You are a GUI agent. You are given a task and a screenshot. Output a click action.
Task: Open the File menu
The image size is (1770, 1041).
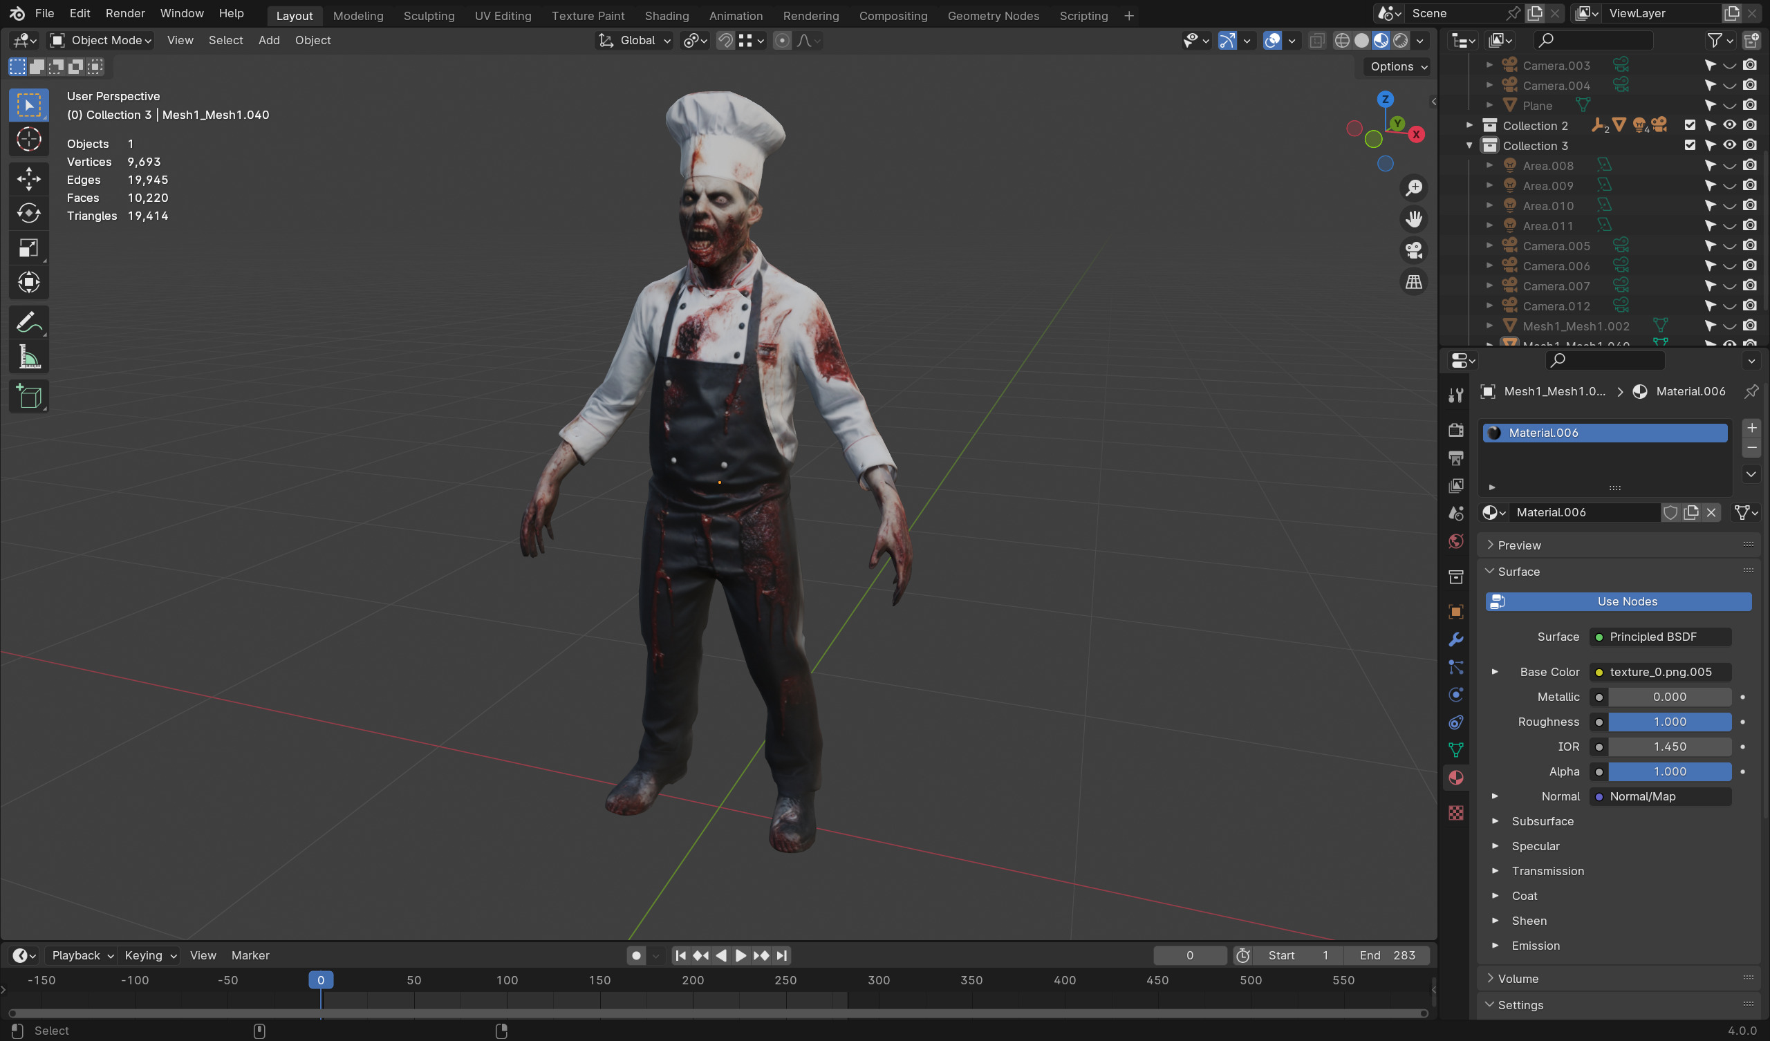[44, 13]
